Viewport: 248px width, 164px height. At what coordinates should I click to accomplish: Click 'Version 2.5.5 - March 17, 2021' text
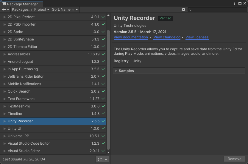click(x=140, y=32)
